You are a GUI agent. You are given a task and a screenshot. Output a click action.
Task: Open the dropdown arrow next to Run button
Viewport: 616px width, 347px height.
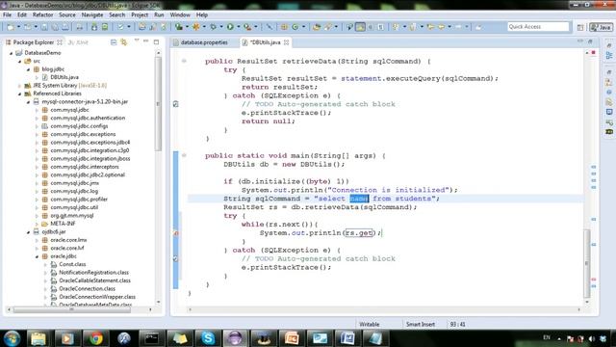238,27
